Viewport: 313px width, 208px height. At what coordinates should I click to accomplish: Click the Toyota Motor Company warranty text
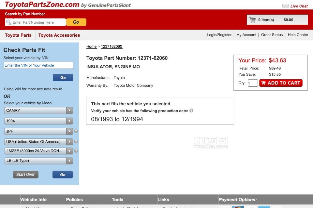[133, 85]
